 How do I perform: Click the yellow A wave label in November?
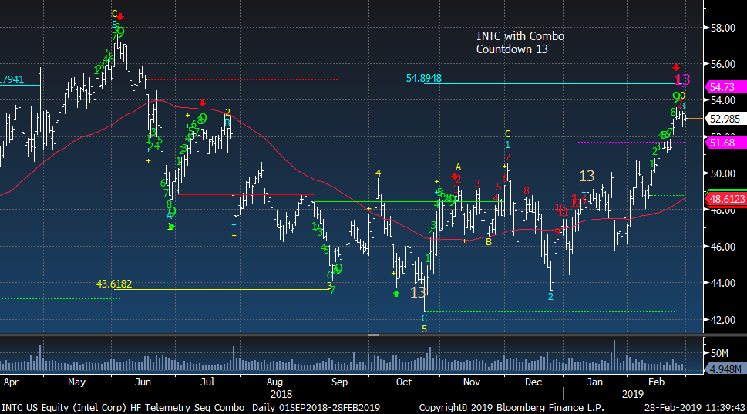click(x=459, y=167)
